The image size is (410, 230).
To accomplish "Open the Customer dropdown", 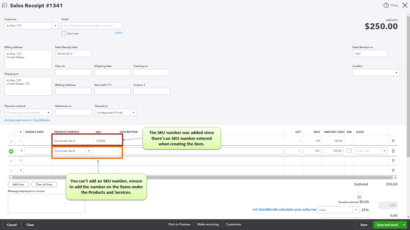I will click(55, 25).
